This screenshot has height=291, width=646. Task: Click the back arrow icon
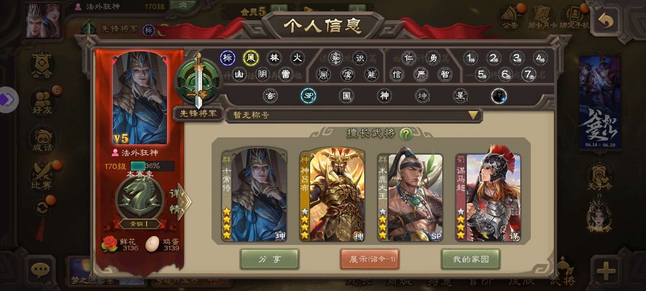pos(605,21)
